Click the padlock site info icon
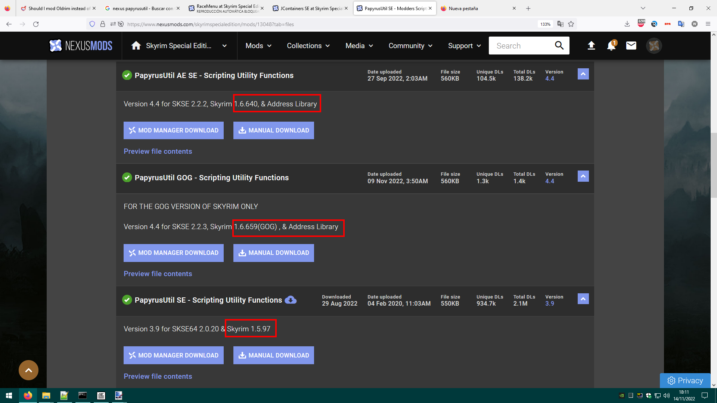This screenshot has width=717, height=403. (x=103, y=24)
